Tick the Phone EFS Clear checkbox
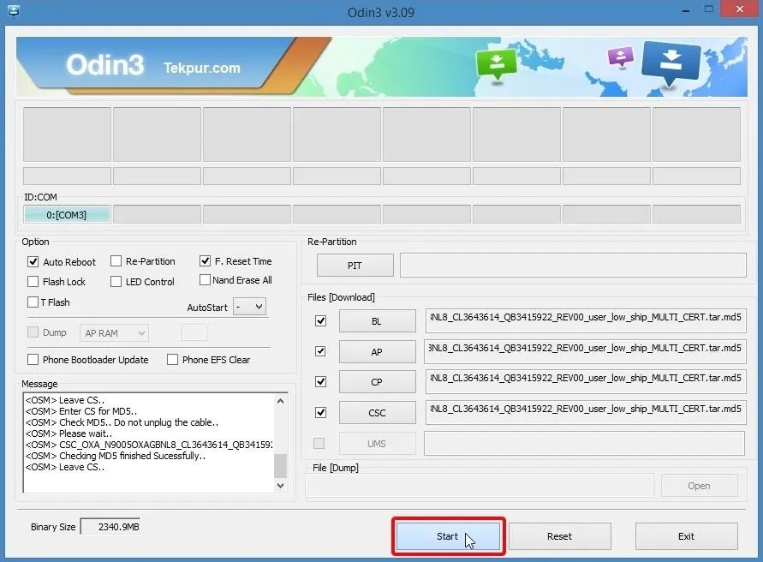 coord(172,360)
